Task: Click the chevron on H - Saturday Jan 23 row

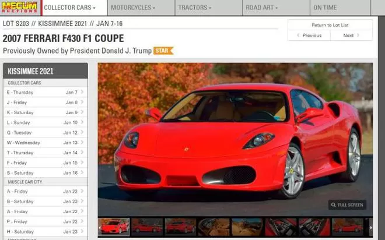Action: tap(82, 231)
